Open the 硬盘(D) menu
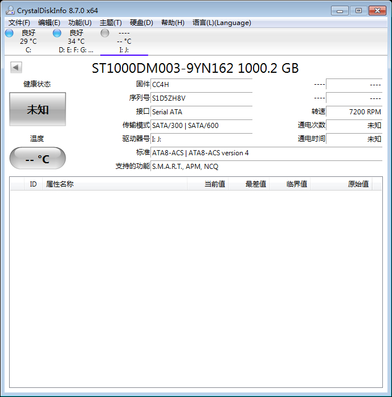The image size is (392, 397). click(x=141, y=23)
